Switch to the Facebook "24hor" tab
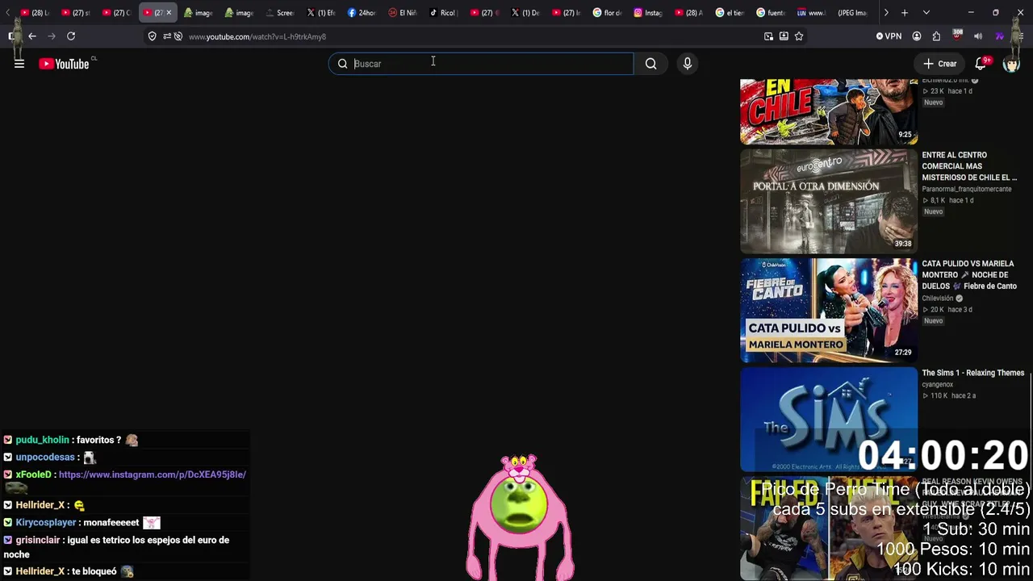The image size is (1033, 581). [362, 13]
